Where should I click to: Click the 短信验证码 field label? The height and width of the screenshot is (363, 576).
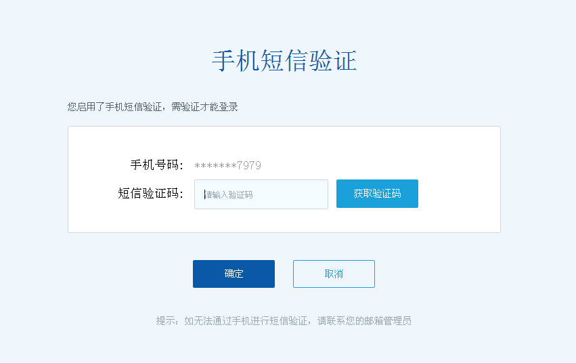coord(150,194)
